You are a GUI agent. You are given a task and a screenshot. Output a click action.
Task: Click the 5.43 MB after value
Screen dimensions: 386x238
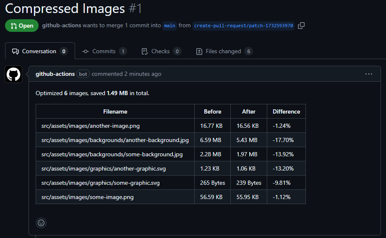point(247,140)
